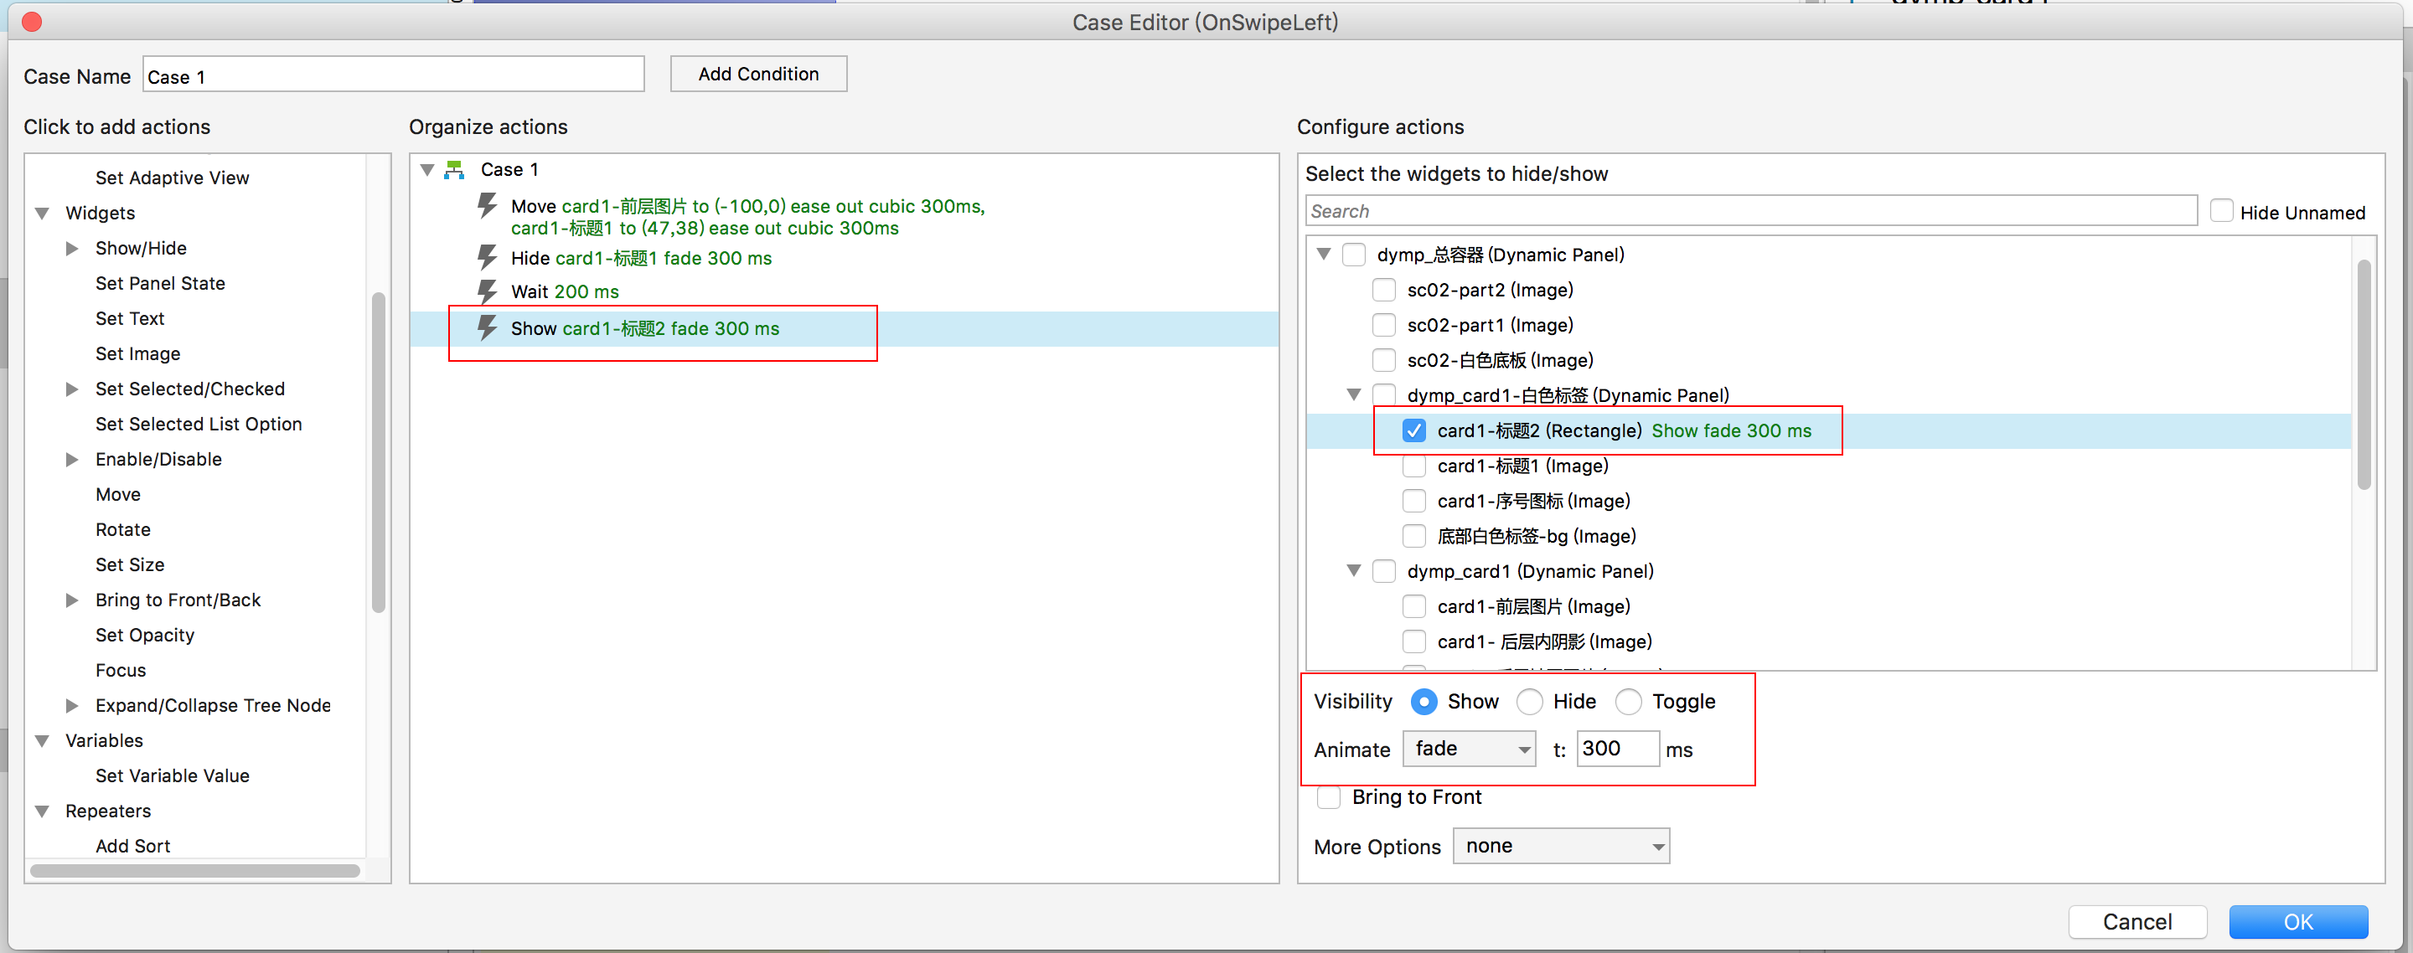
Task: Collapse the dymp_总容器 tree node
Action: click(x=1324, y=255)
